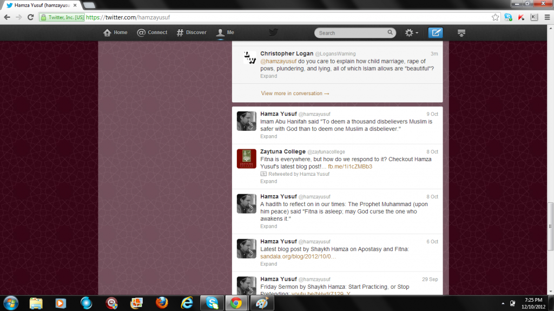Open Windows Start menu

11,303
